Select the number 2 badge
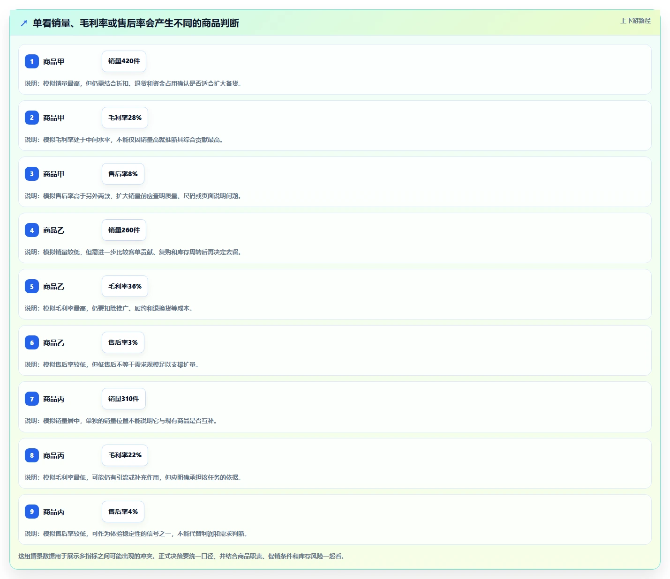This screenshot has width=670, height=579. pyautogui.click(x=32, y=118)
